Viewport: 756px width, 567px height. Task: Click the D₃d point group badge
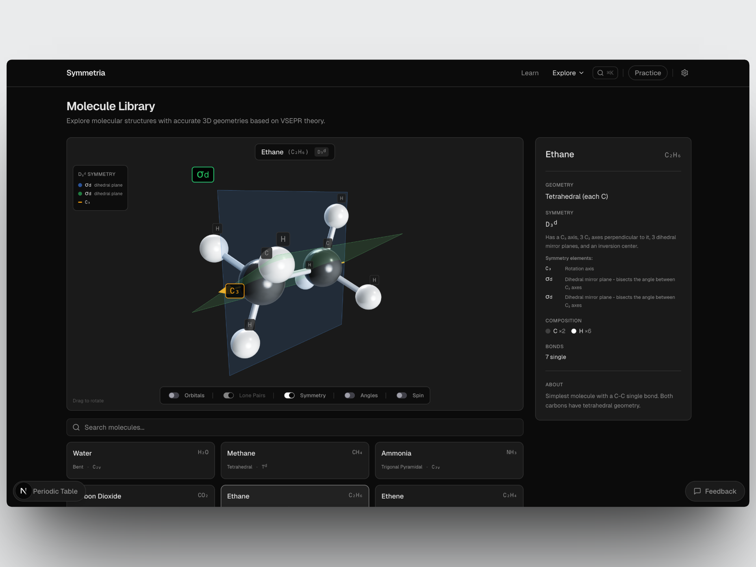[x=321, y=152]
